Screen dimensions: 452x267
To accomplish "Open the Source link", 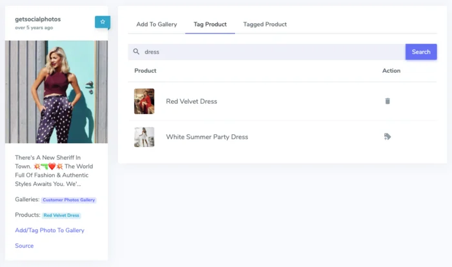I will click(25, 246).
